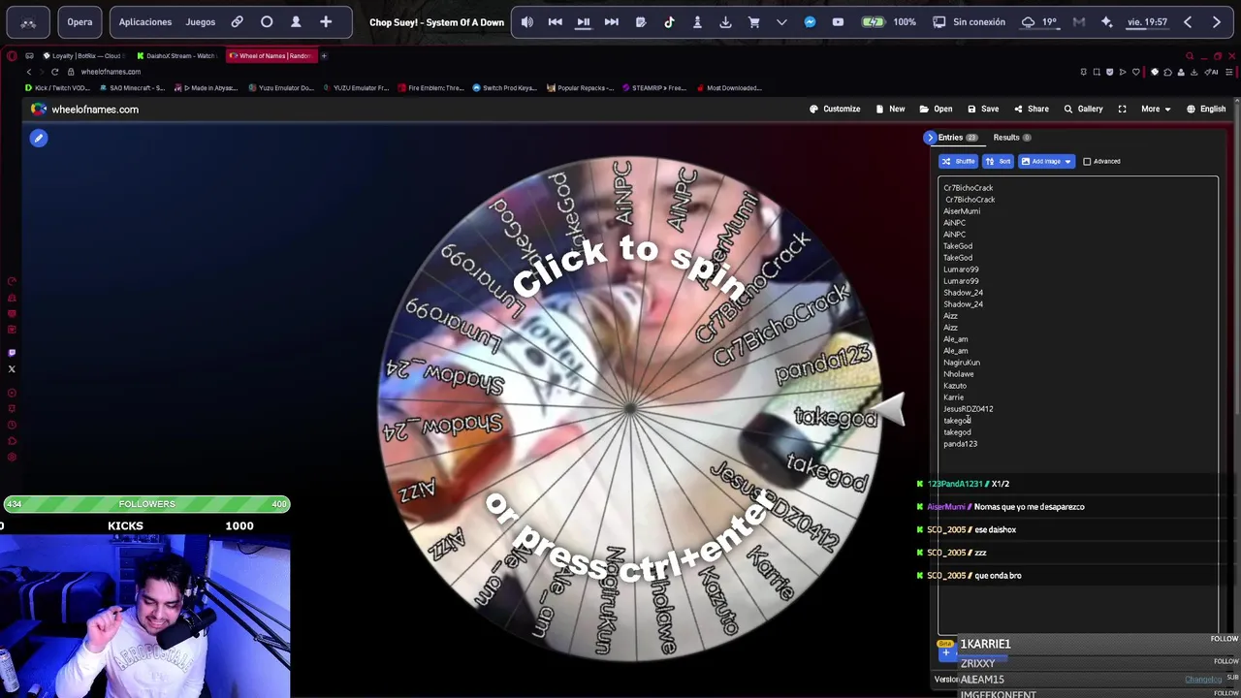Open the shopping cart icon
This screenshot has width=1241, height=698.
pos(753,22)
